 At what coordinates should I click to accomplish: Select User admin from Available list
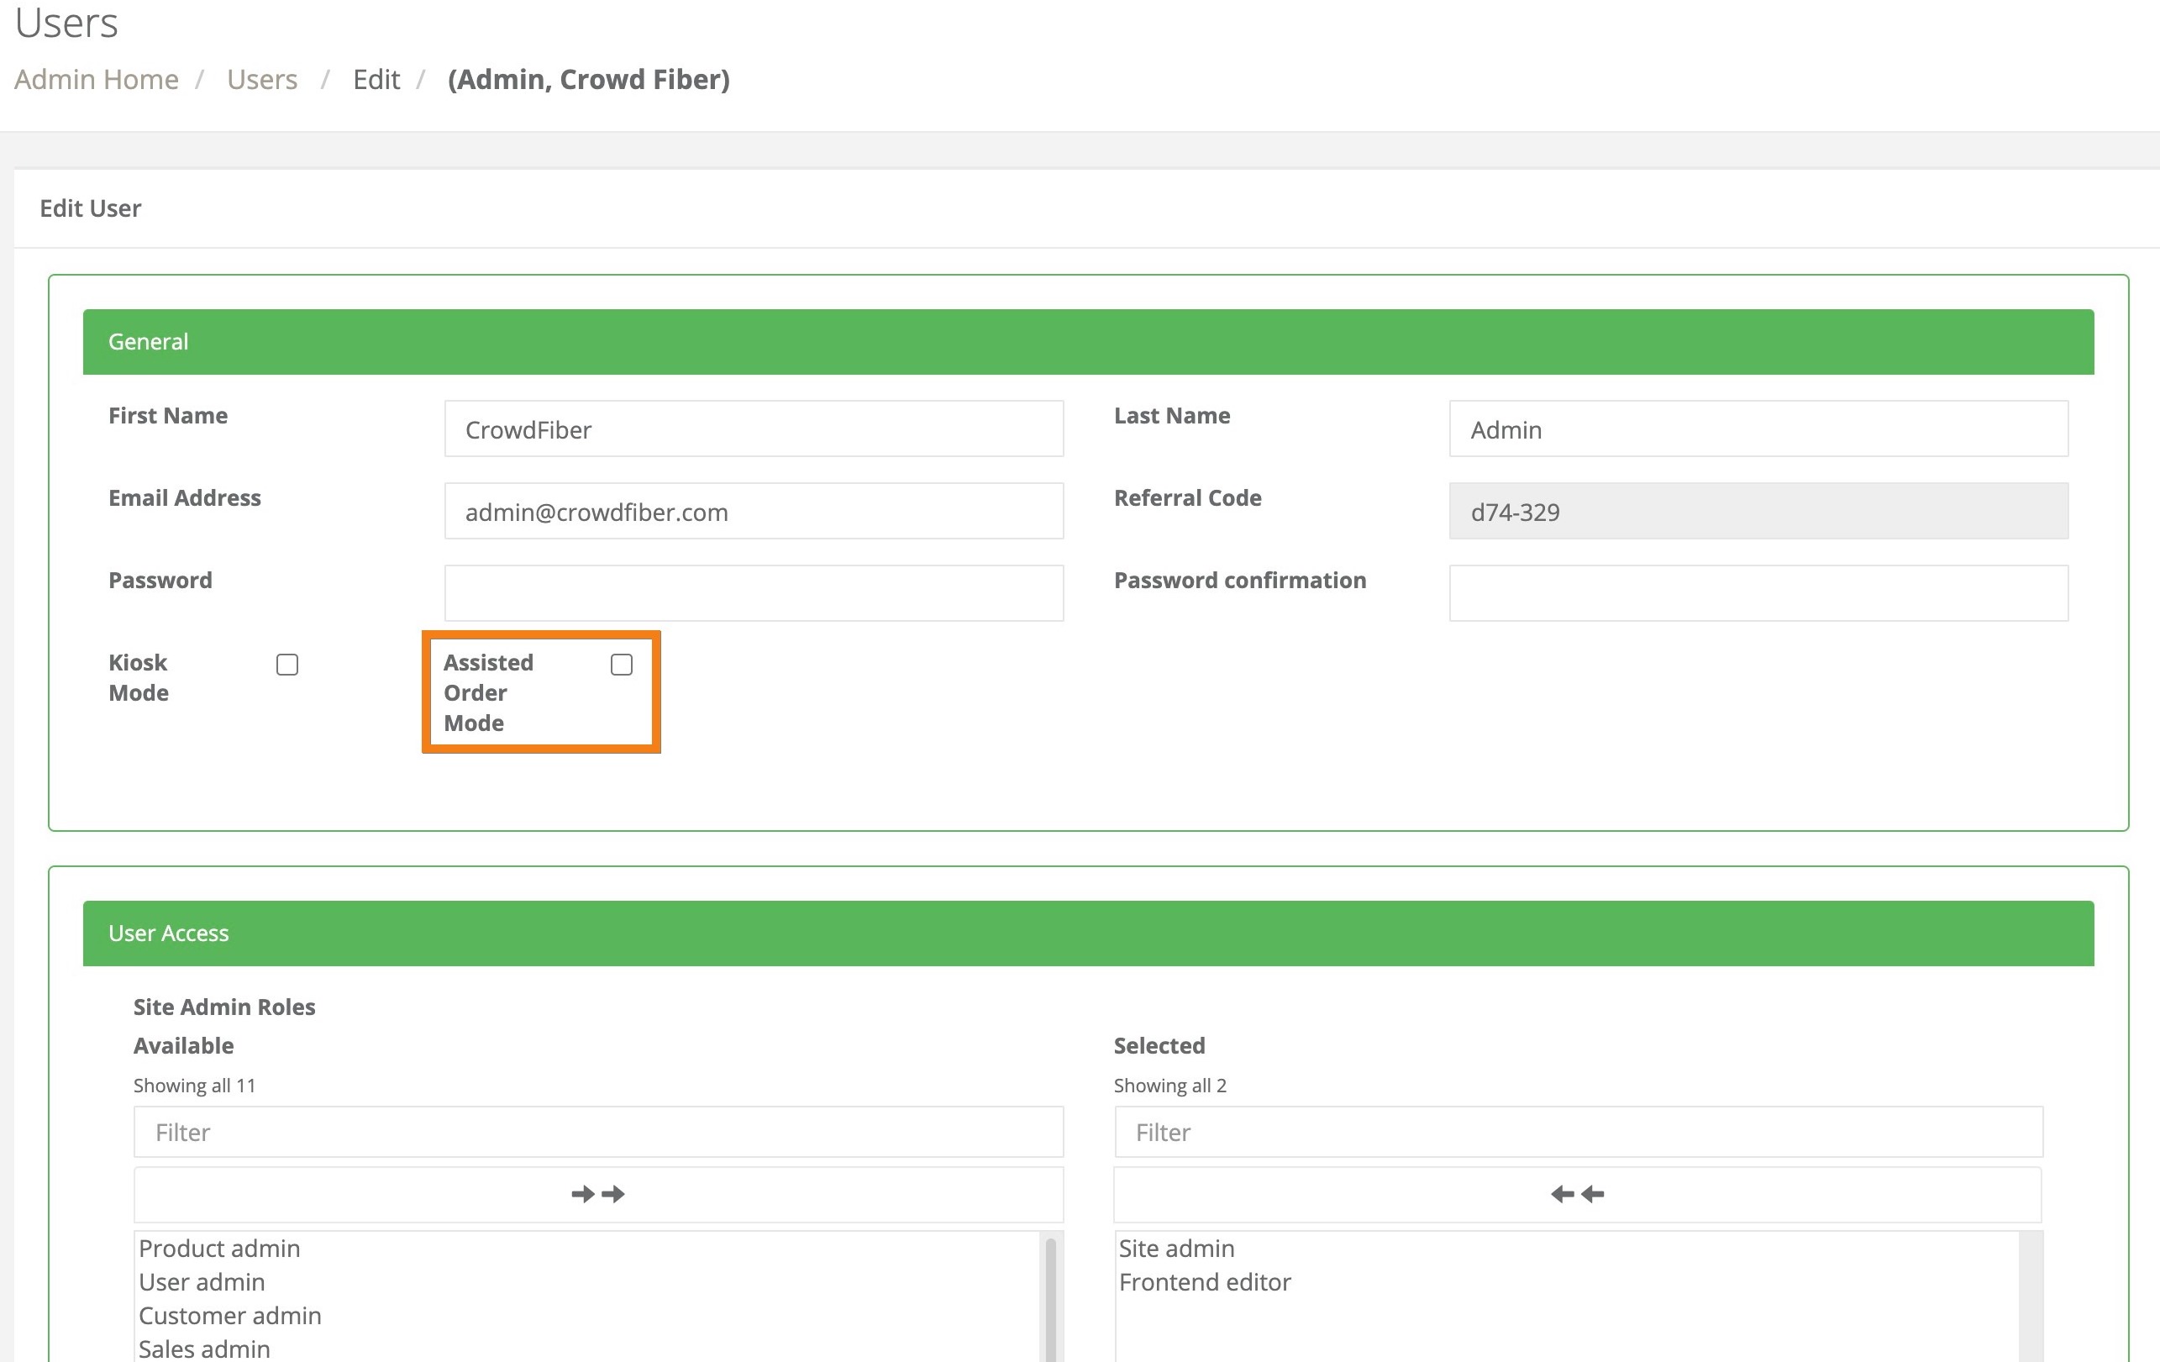coord(202,1281)
